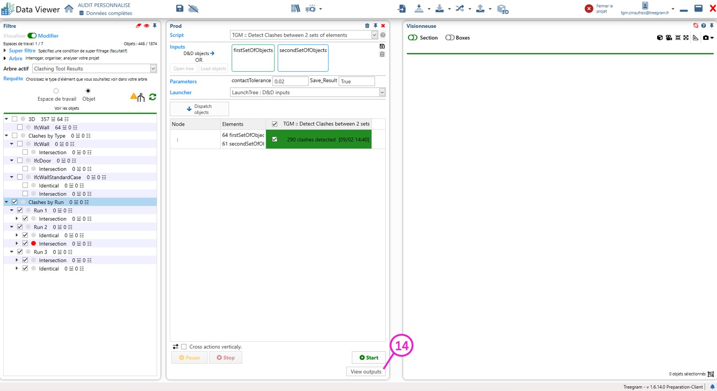Click the Start button

(x=369, y=358)
